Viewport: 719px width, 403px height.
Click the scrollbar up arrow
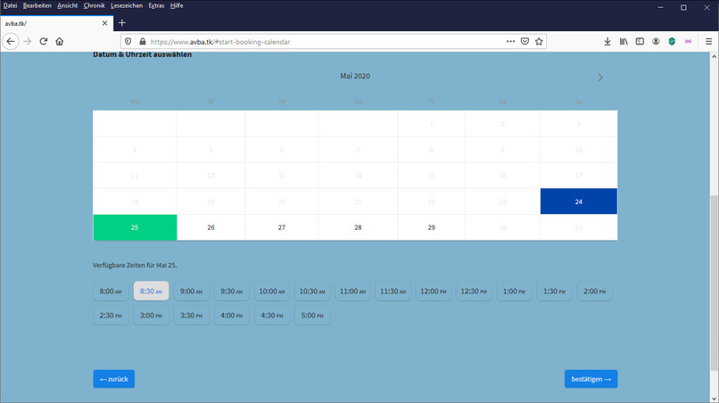[x=714, y=56]
